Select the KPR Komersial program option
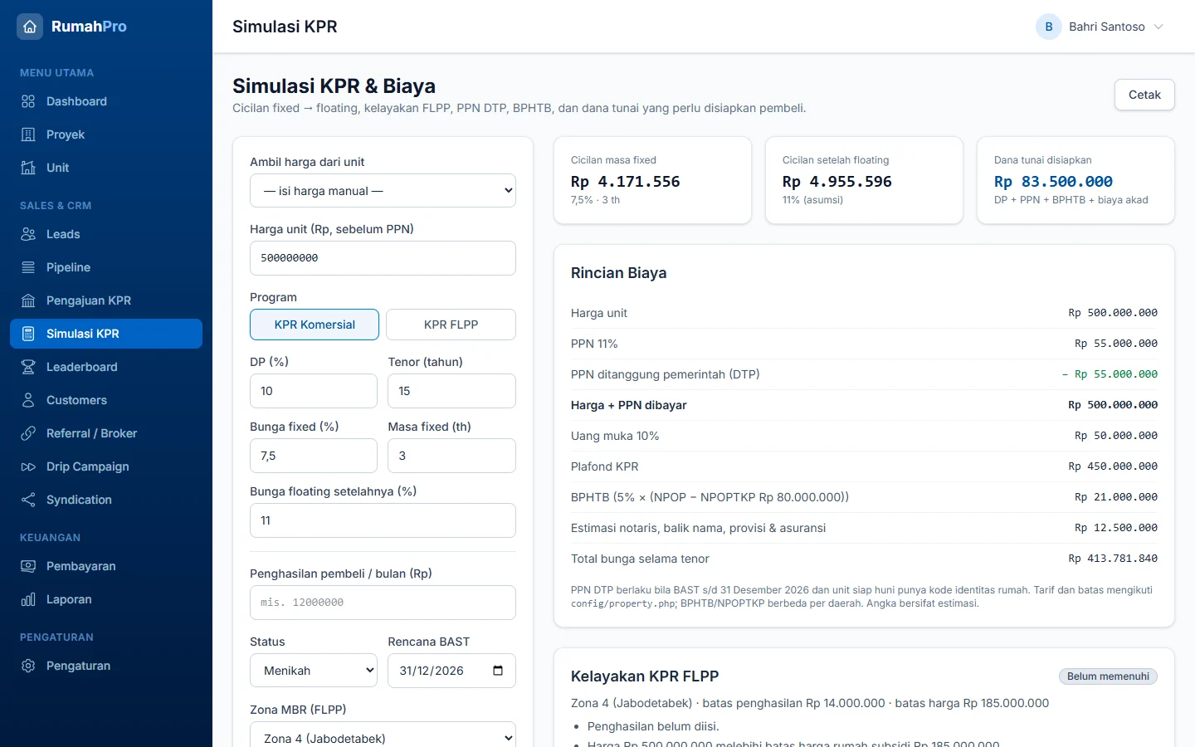This screenshot has width=1195, height=747. point(315,325)
